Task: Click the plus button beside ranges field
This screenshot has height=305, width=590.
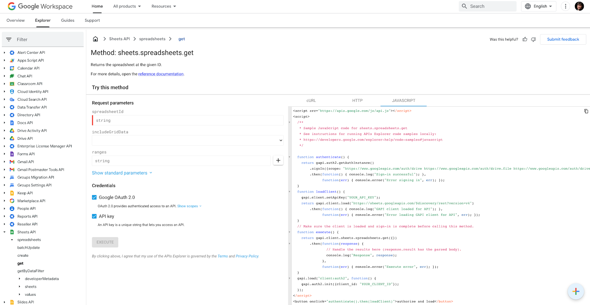Action: (x=278, y=160)
